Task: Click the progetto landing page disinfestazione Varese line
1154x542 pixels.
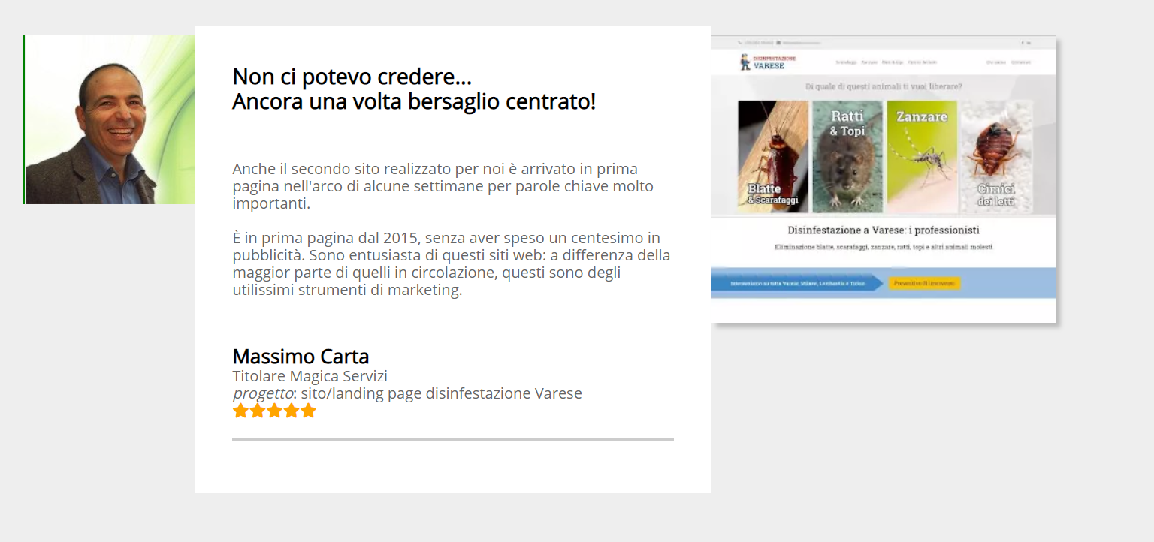Action: [x=407, y=393]
